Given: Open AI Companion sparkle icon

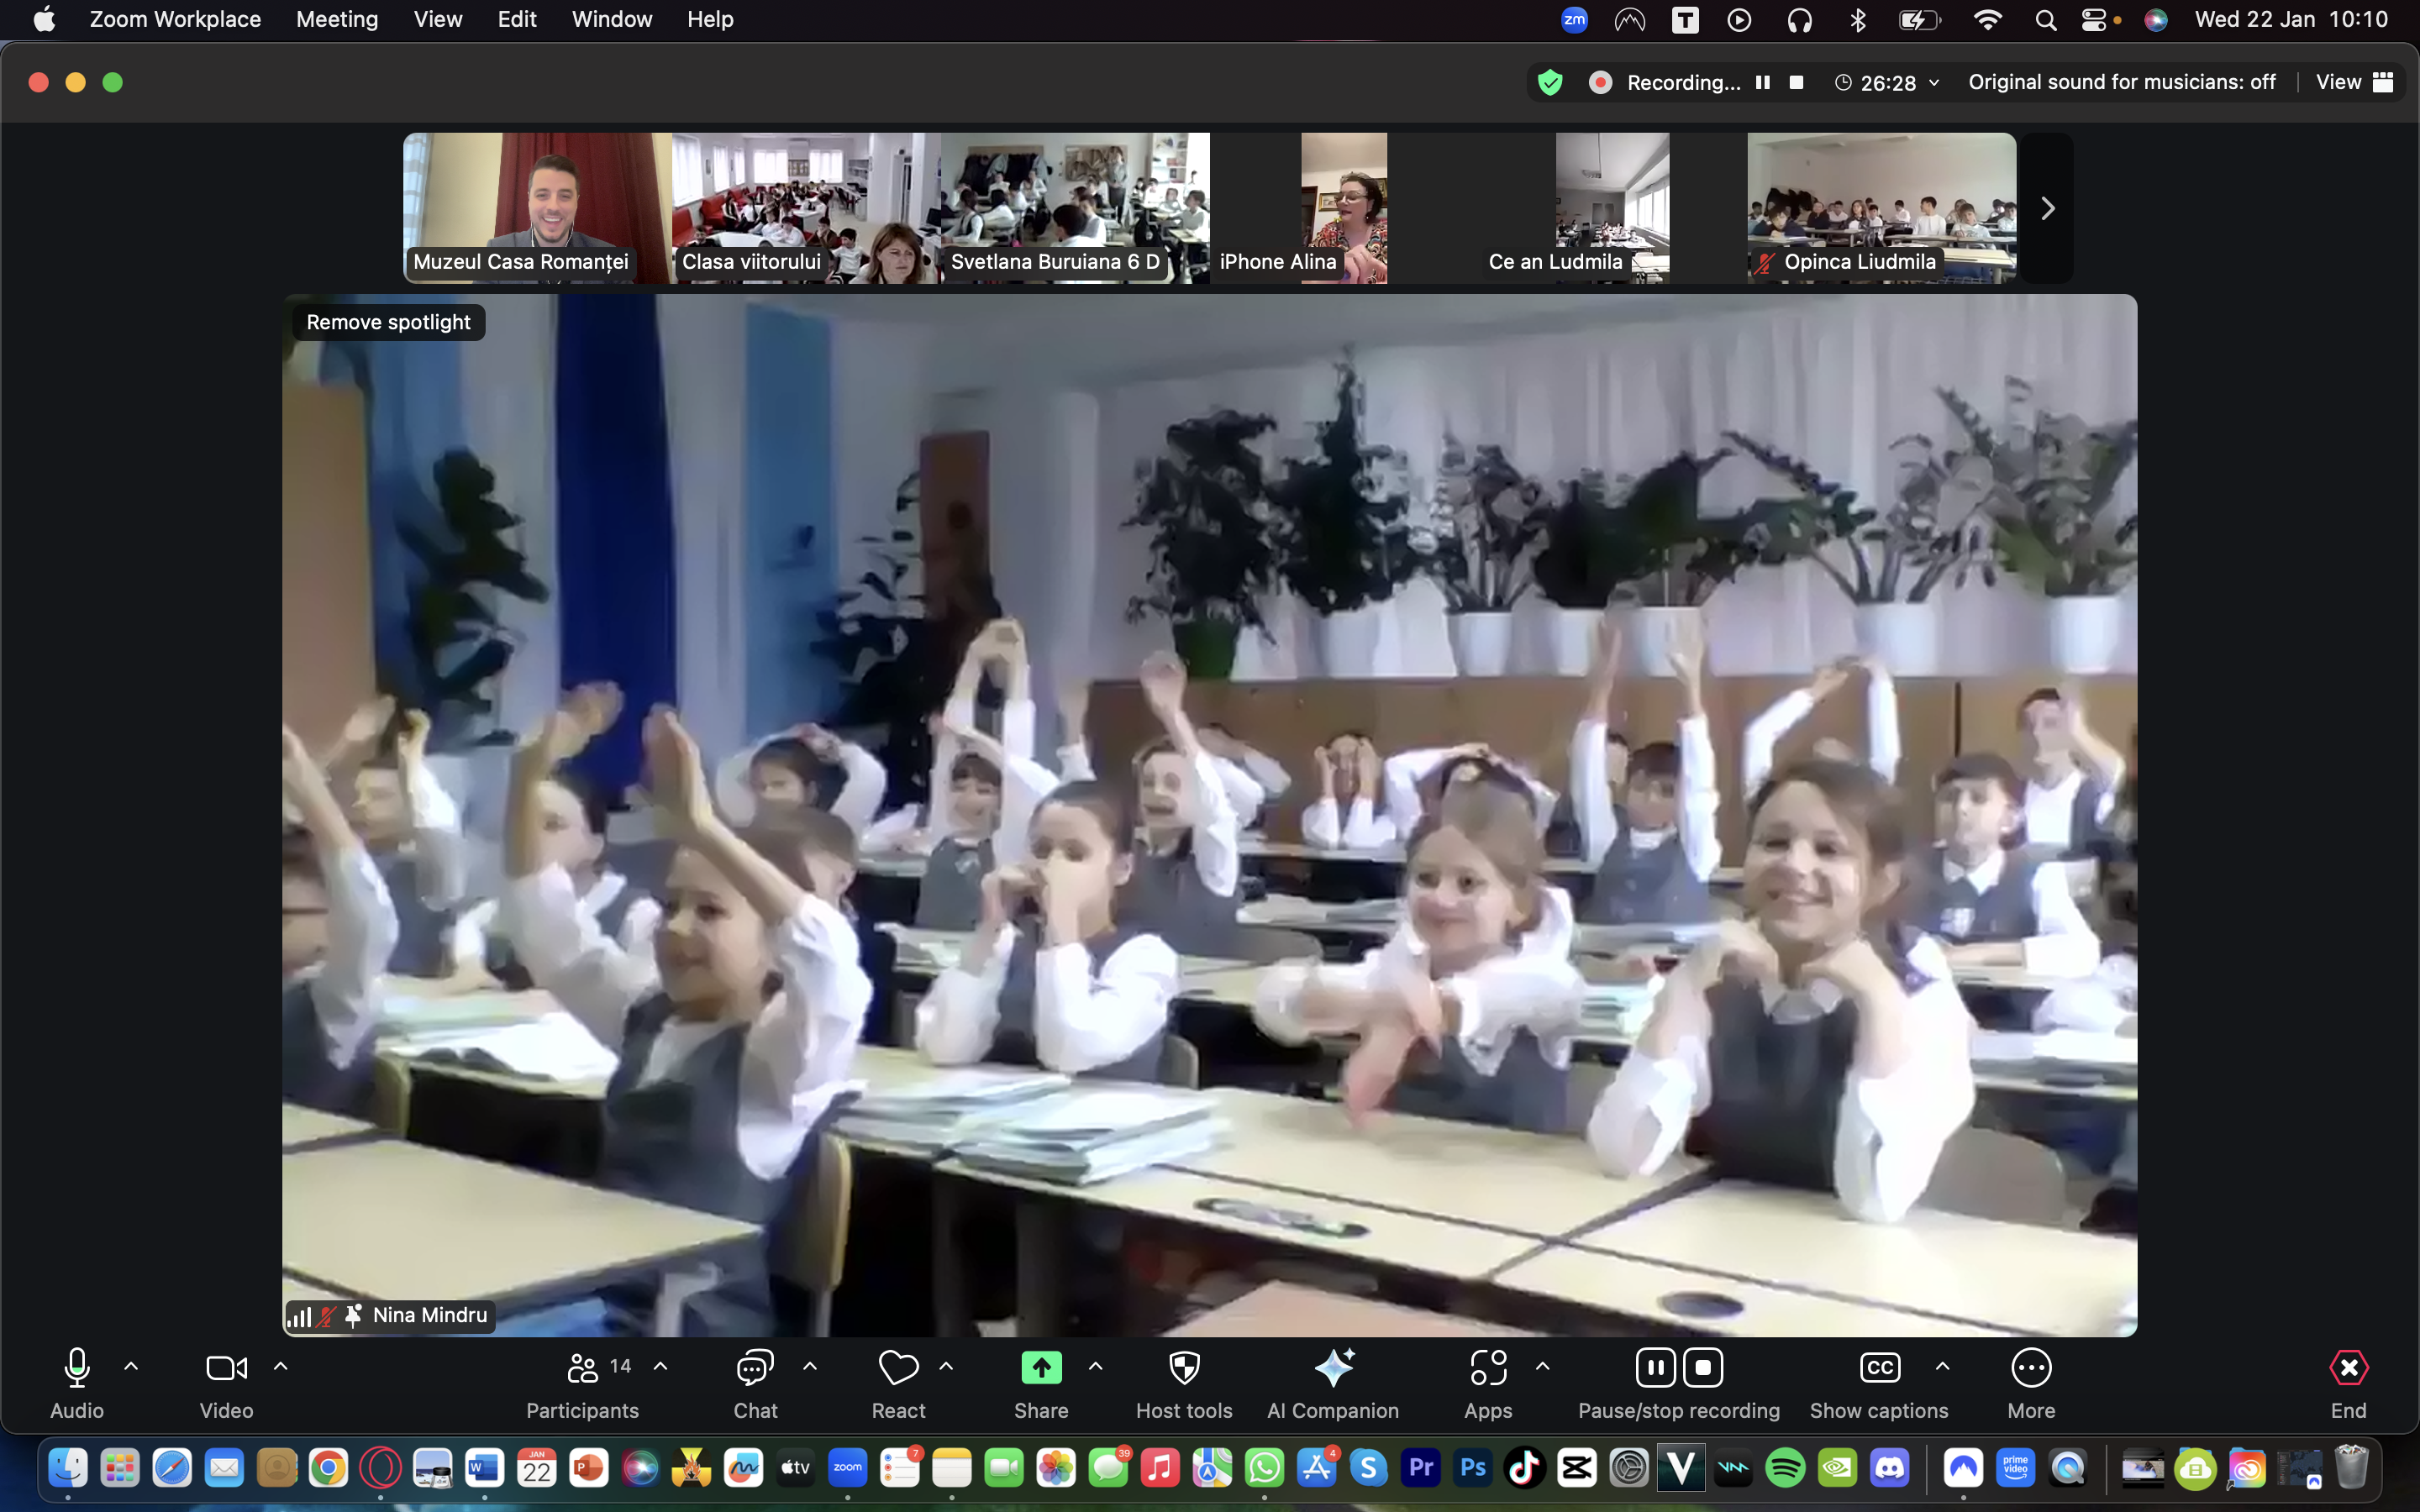Looking at the screenshot, I should [x=1333, y=1368].
